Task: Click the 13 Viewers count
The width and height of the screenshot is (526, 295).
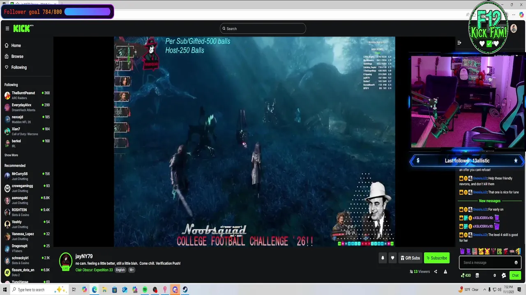Action: (420, 272)
